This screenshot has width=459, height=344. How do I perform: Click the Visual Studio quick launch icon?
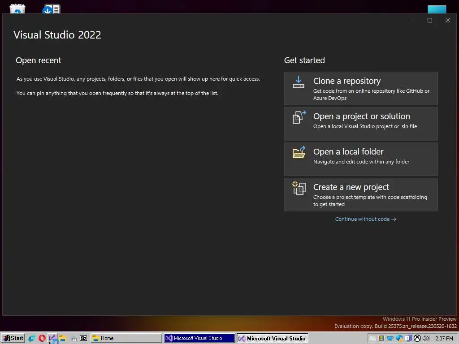(52, 338)
